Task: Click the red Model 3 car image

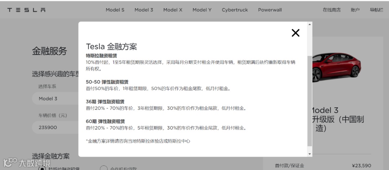Action: point(337,67)
